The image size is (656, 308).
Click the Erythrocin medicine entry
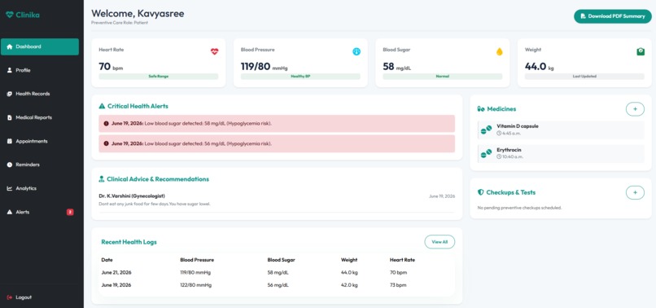[x=561, y=154]
